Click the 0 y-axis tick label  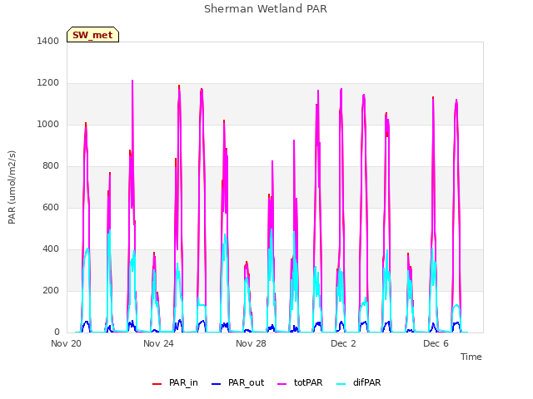57,332
